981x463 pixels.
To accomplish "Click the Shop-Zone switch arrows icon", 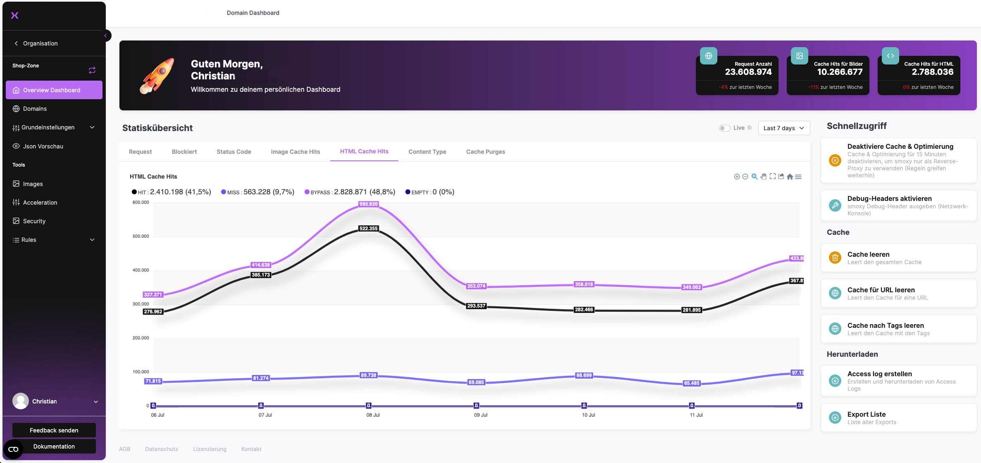I will pos(92,70).
